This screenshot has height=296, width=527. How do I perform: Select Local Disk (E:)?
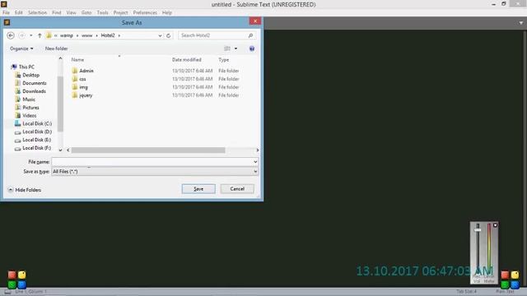[36, 140]
